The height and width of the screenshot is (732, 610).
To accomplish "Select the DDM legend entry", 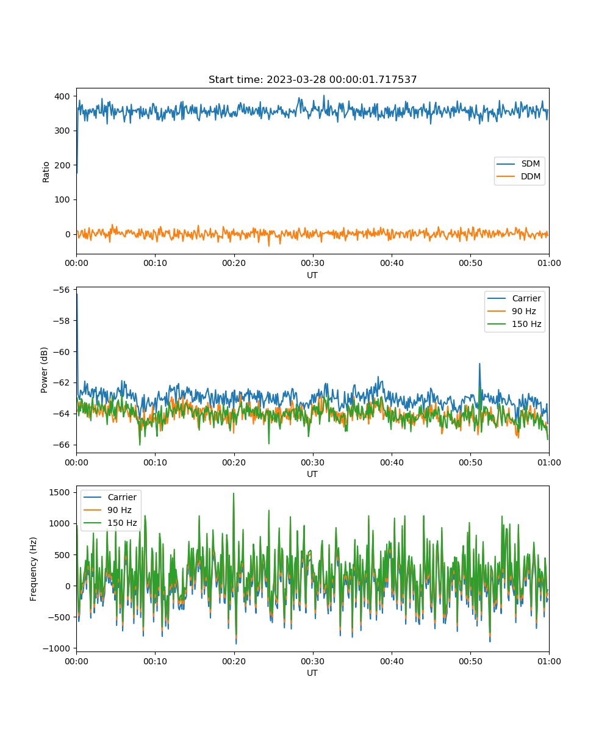I will click(520, 177).
